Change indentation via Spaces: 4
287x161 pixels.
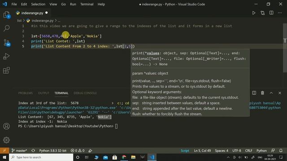click(x=222, y=151)
